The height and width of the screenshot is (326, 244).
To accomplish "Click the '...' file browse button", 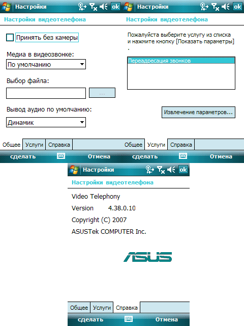I will pos(102,93).
